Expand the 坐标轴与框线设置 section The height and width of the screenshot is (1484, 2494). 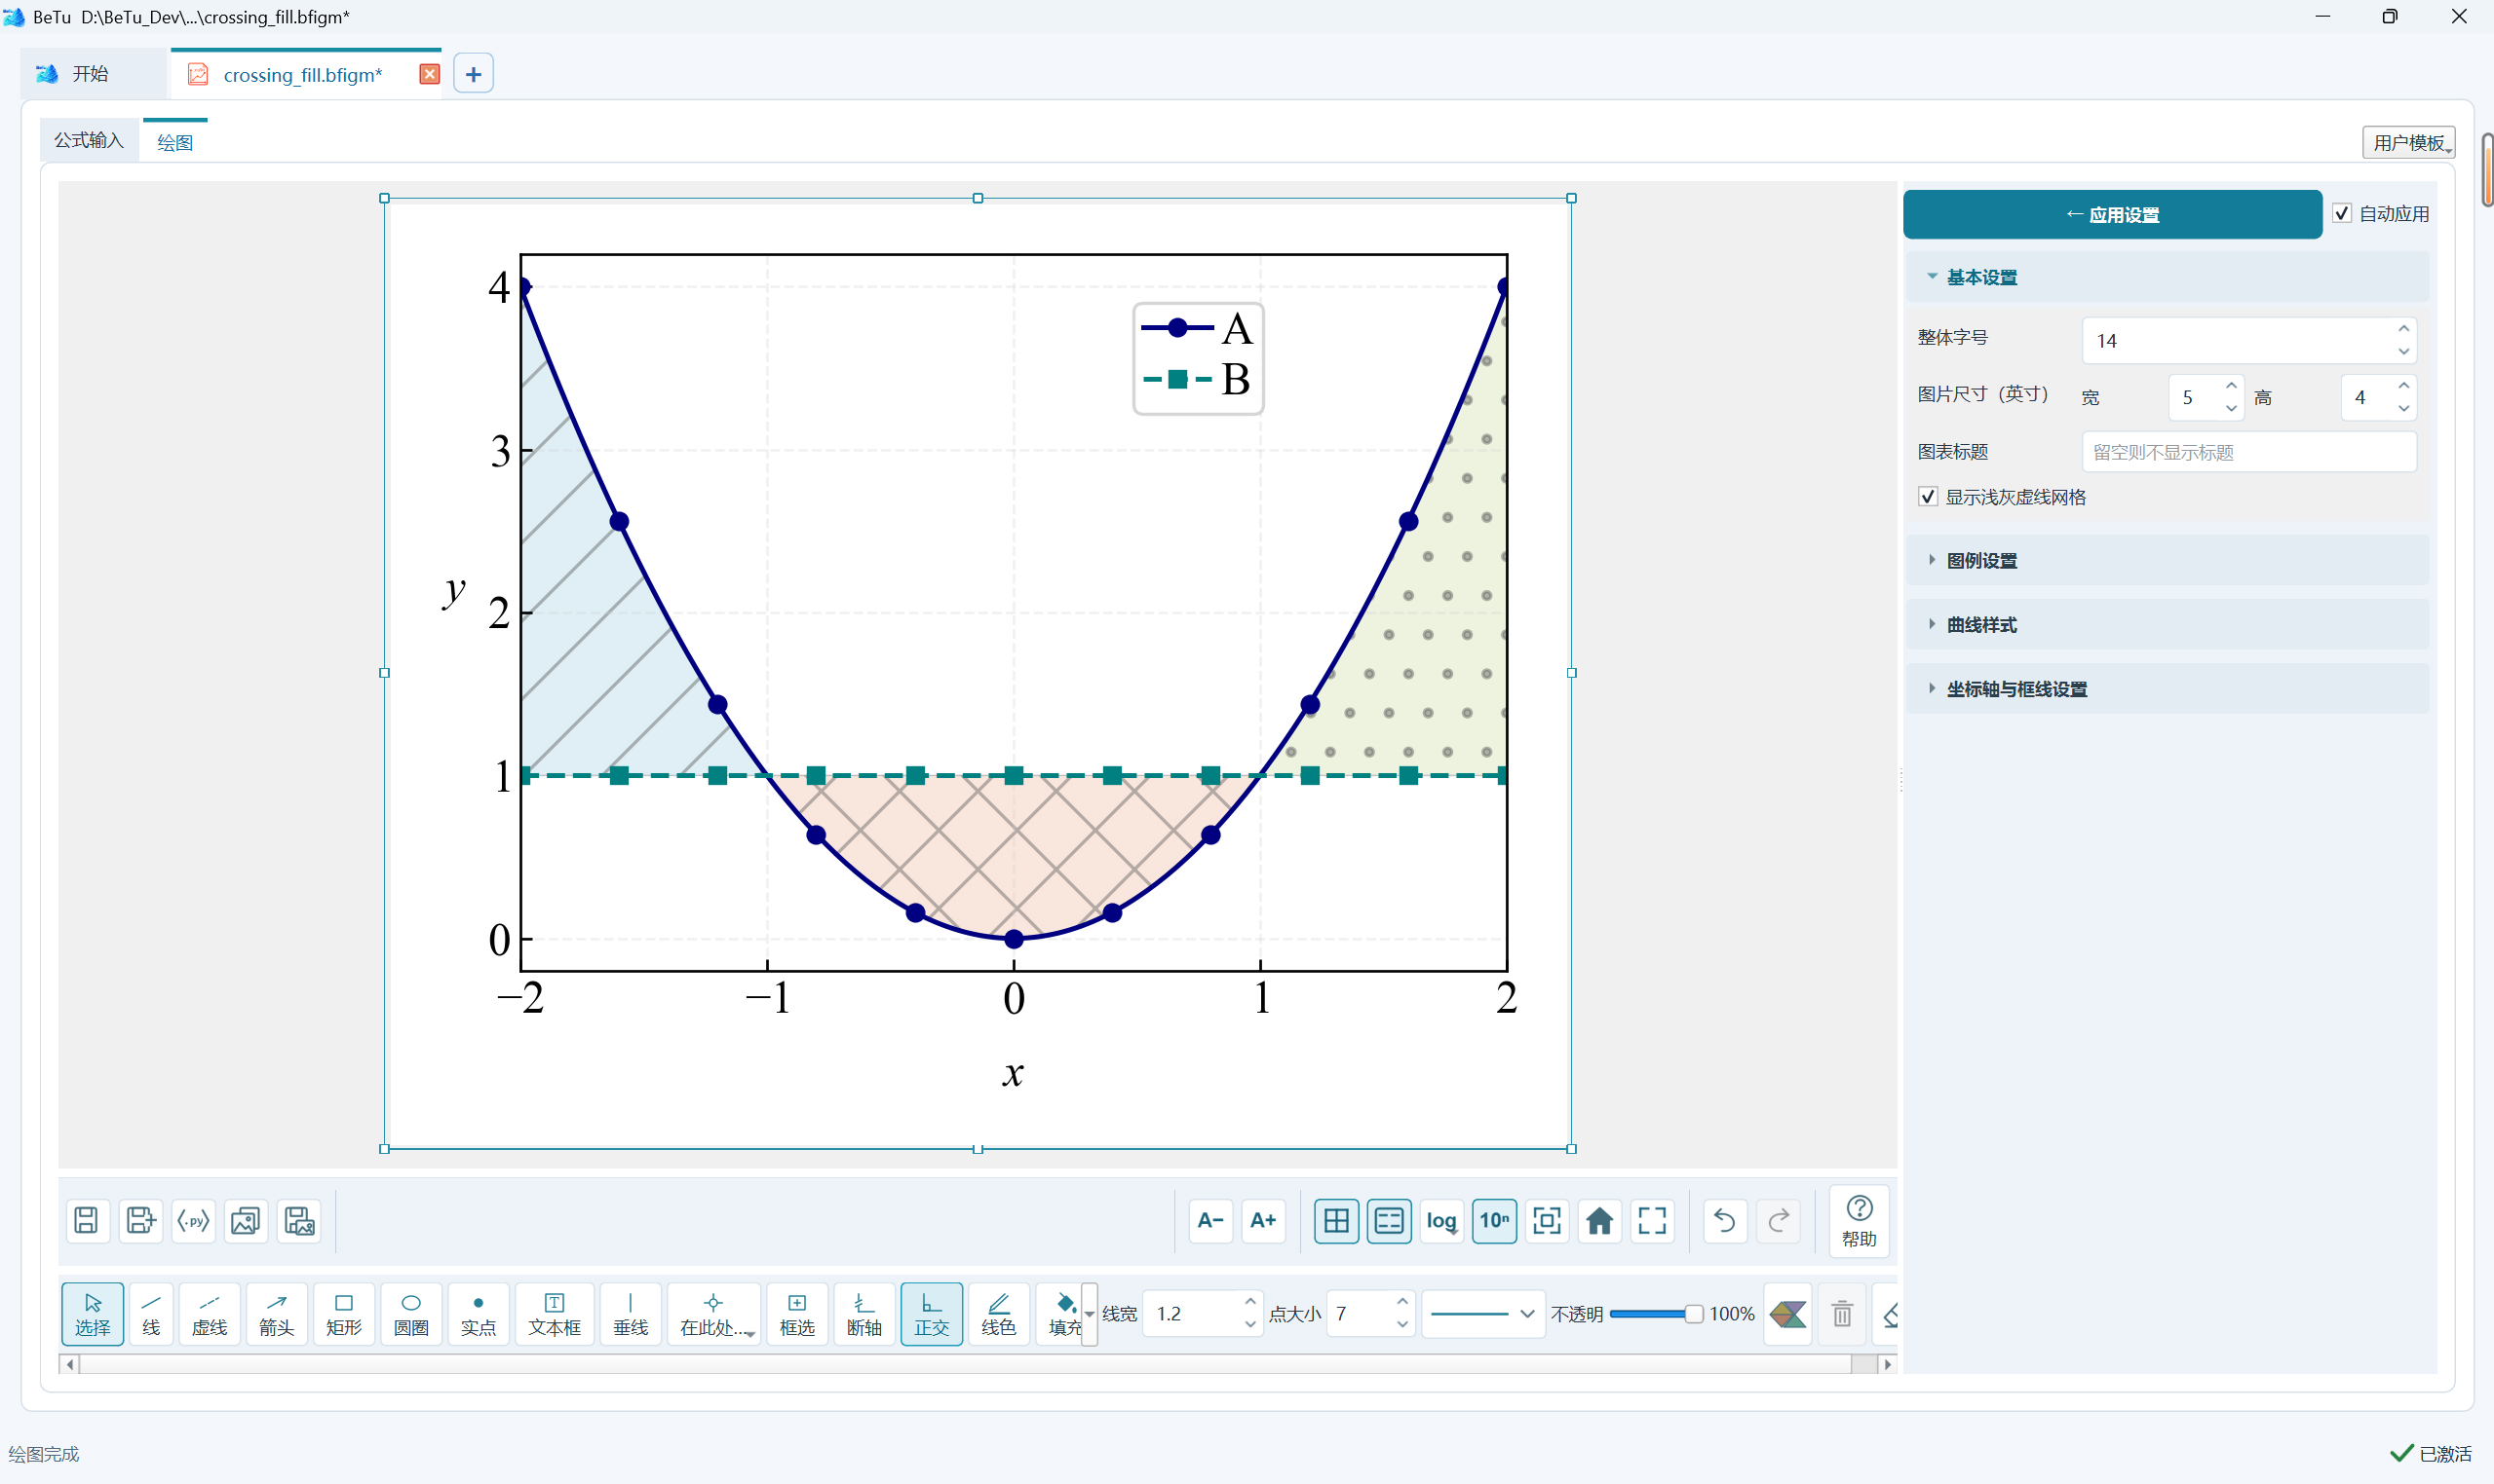pos(2167,688)
